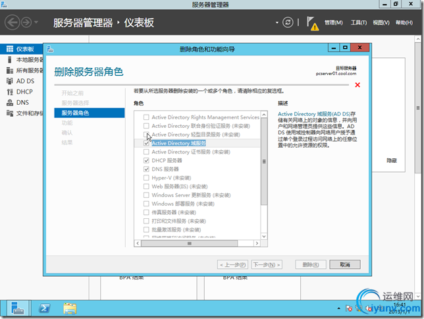Toggle Windows 部署服务 checkbox

146,204
